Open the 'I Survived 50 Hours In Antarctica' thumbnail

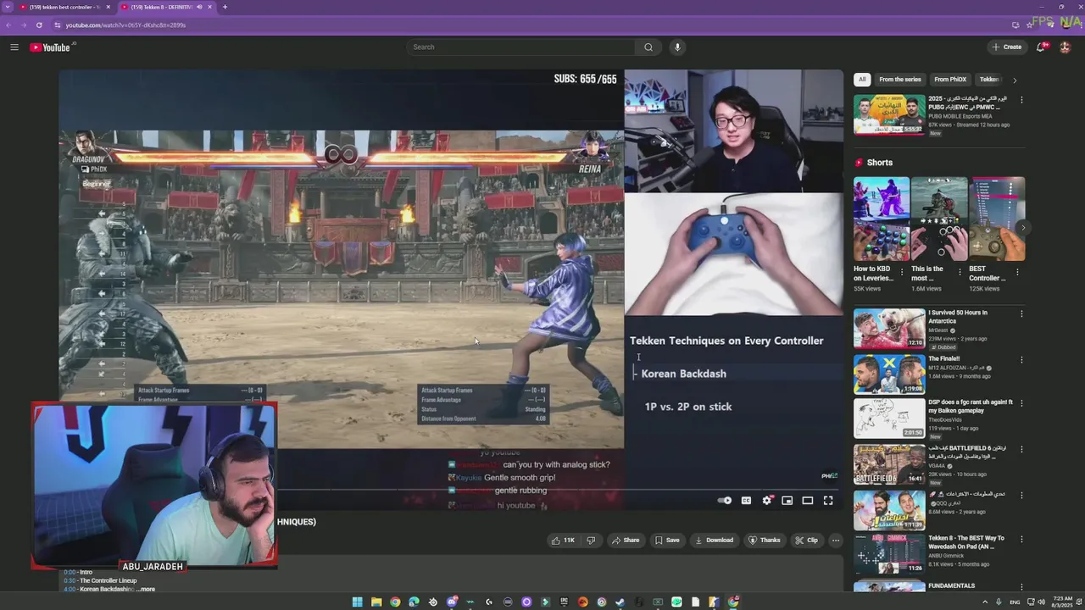tap(889, 329)
